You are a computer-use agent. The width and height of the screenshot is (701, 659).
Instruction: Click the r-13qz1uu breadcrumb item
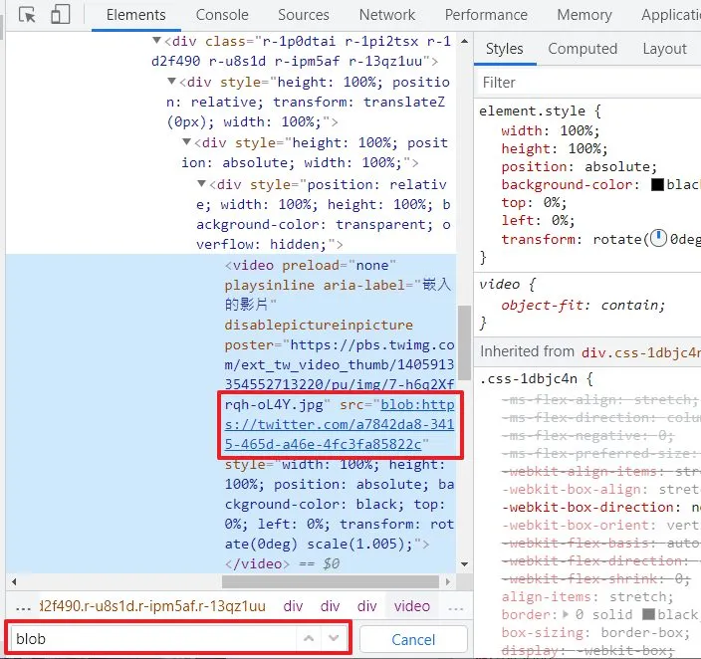coord(152,606)
